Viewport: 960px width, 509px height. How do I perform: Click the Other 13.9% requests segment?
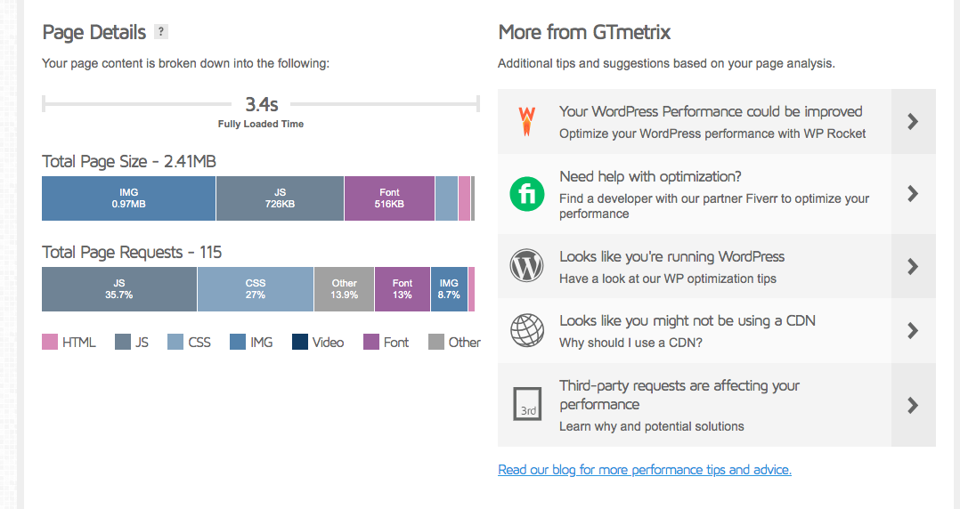tap(344, 289)
